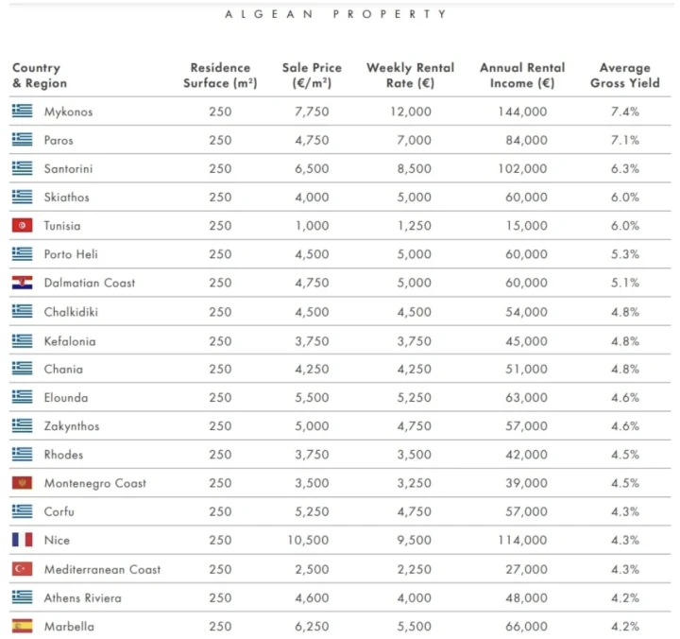Click the Weekly Rental Rate header
Image resolution: width=680 pixels, height=639 pixels.
(x=410, y=76)
